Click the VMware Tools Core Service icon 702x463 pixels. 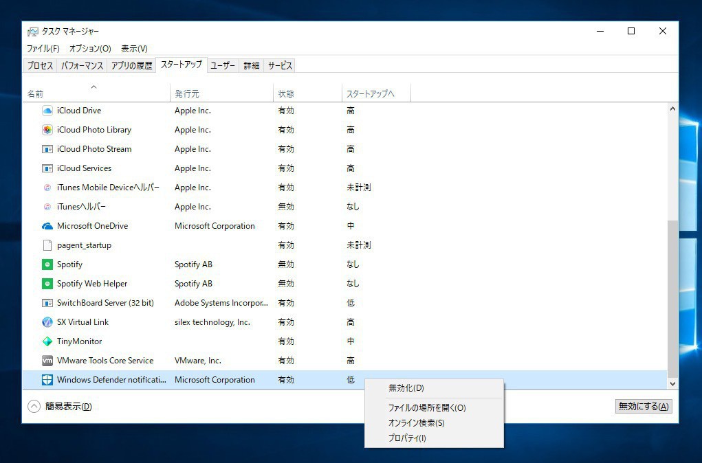click(47, 361)
